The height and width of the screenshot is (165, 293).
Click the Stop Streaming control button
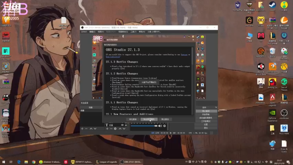(206, 111)
